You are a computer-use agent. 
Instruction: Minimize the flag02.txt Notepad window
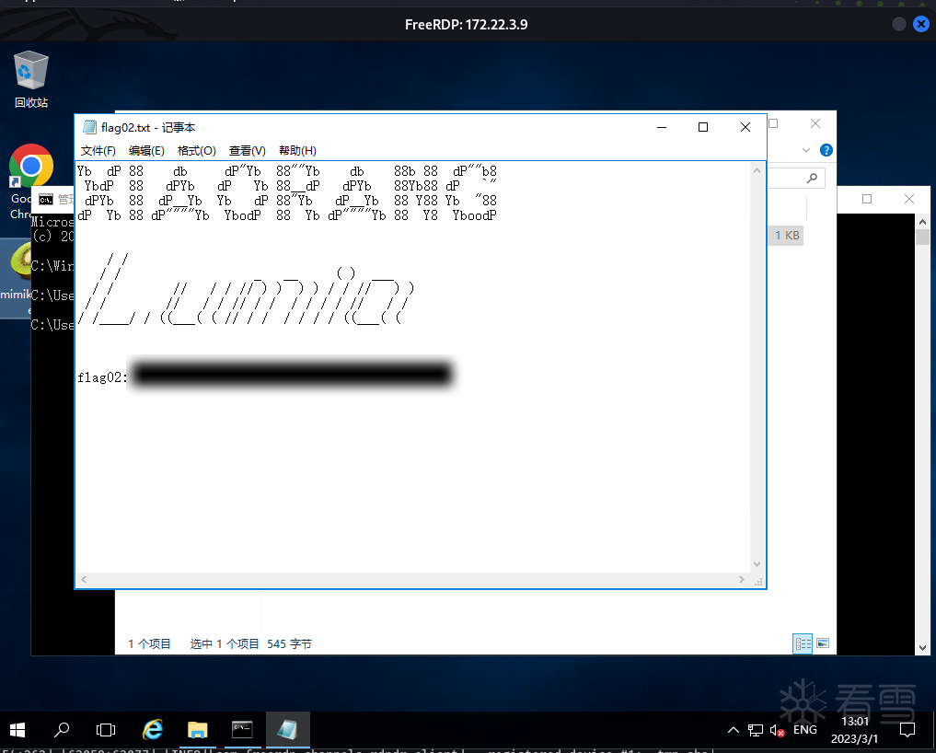[x=662, y=127]
